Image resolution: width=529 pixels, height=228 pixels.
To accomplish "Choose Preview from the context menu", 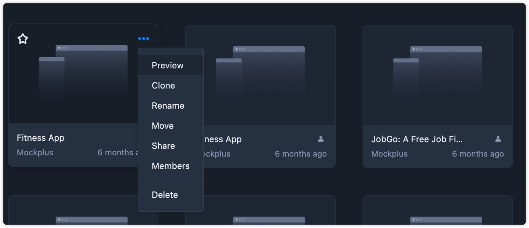I will [171, 65].
